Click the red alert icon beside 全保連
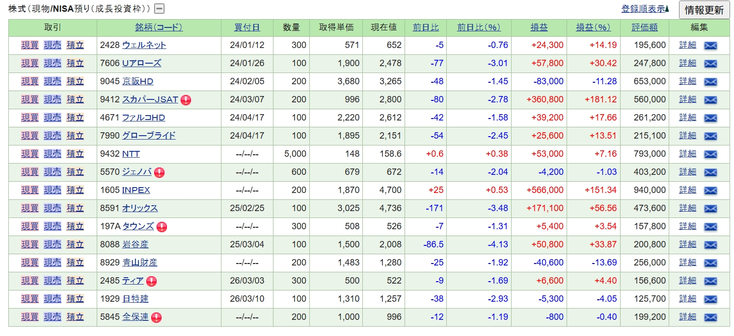Viewport: 734px width, 336px height. click(156, 317)
